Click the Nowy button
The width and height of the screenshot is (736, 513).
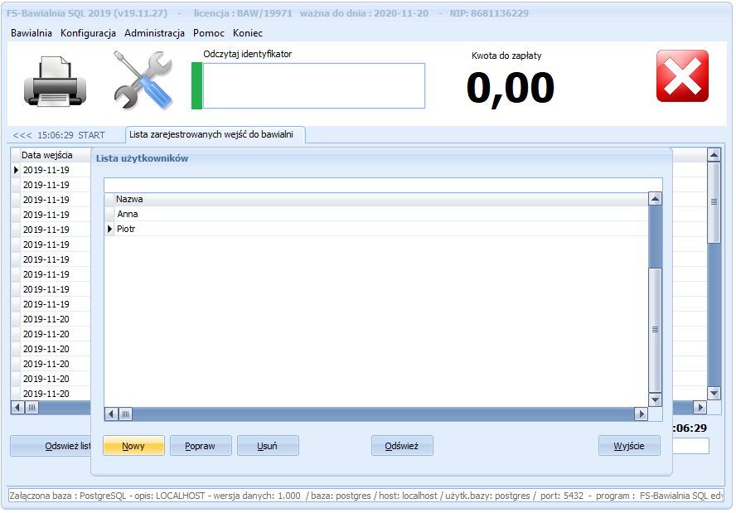coord(133,446)
